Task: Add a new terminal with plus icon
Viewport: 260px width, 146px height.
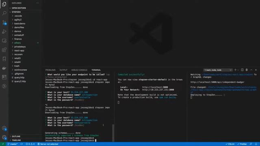Action: pos(235,70)
